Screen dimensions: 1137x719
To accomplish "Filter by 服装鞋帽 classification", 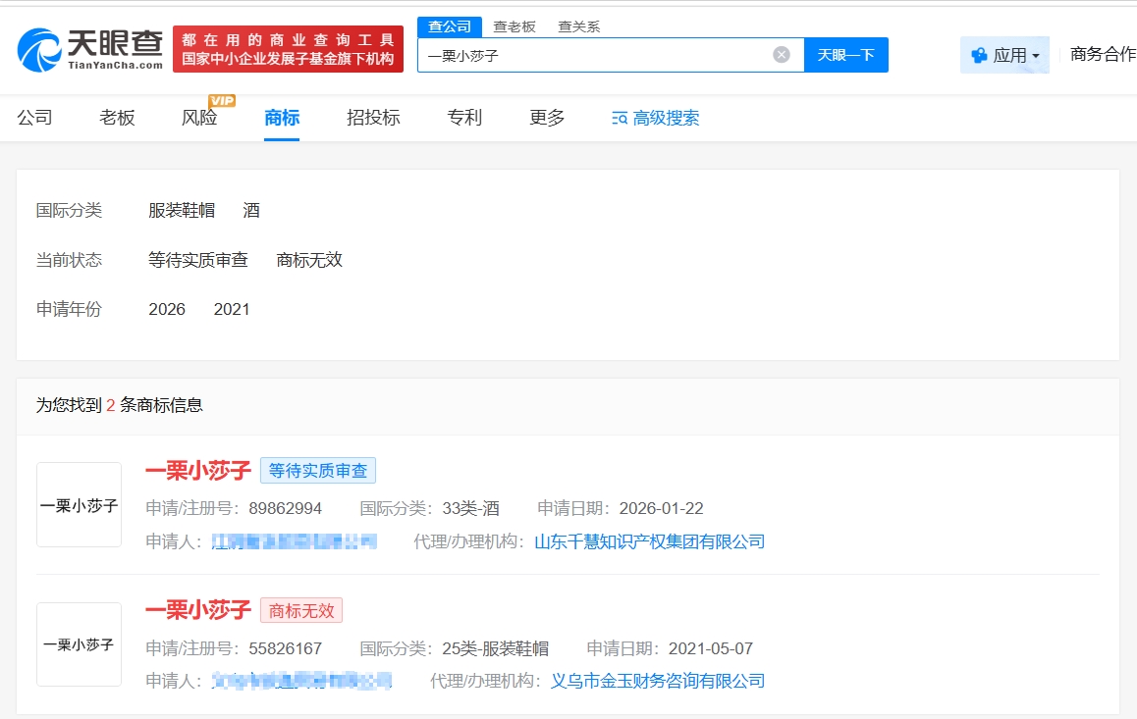I will (182, 211).
